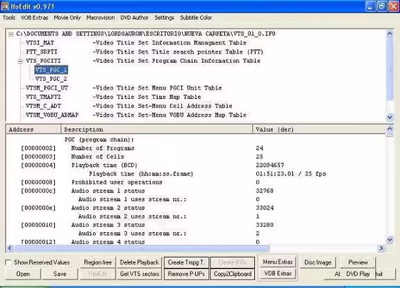Select the VTSI_MAT tree entry
The width and height of the screenshot is (400, 288).
point(40,42)
